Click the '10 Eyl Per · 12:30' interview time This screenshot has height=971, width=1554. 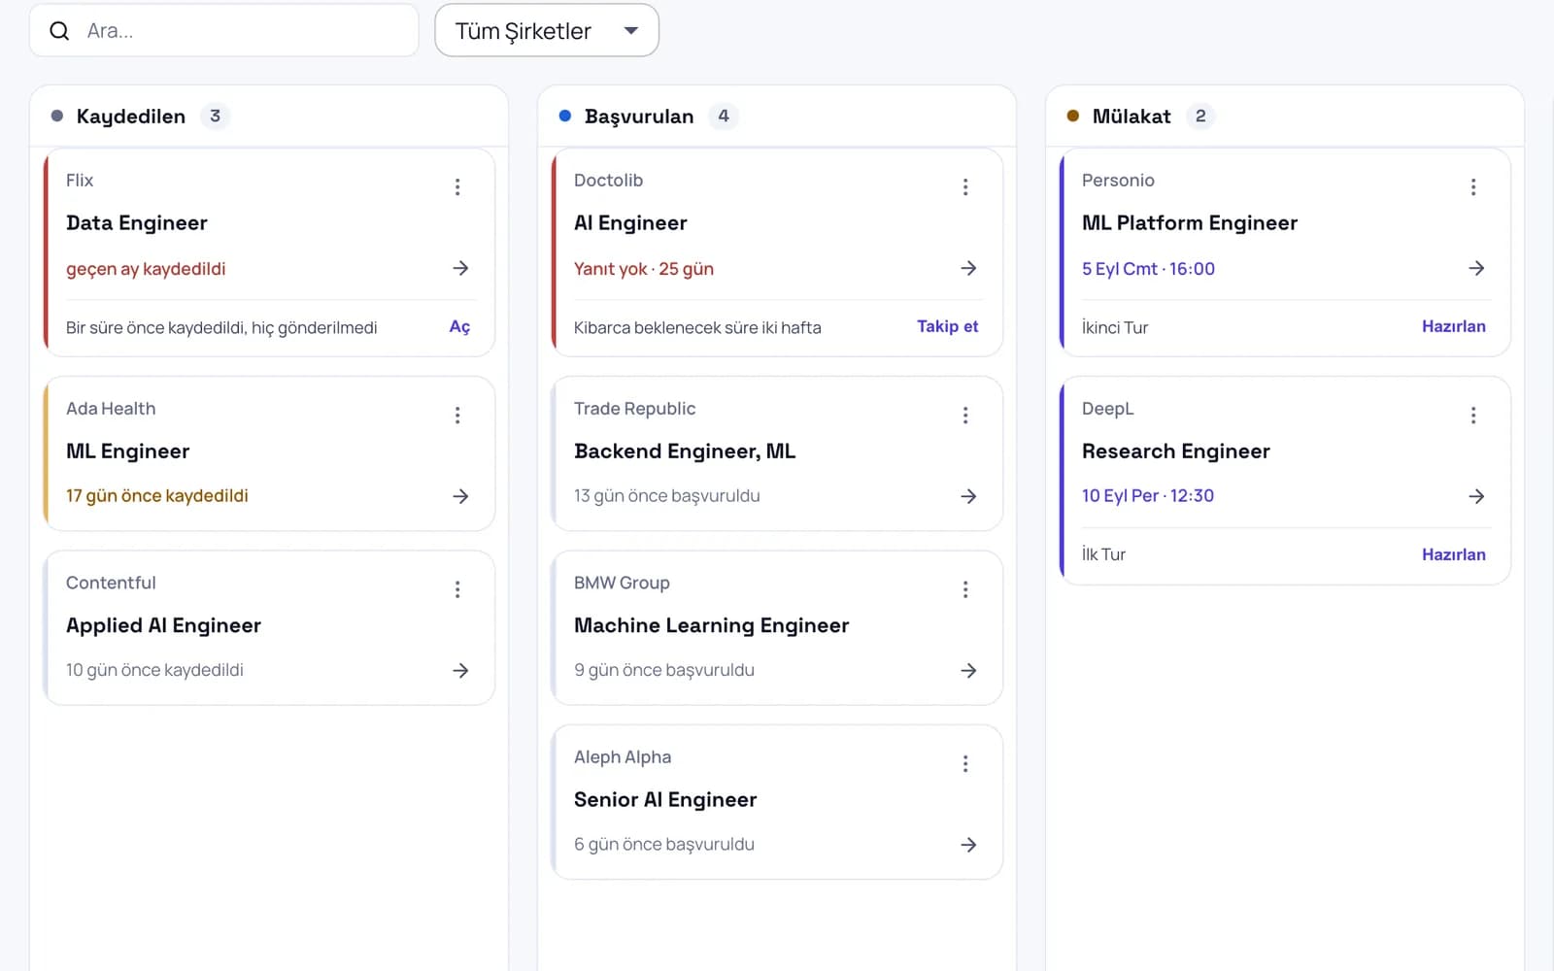[1148, 496]
